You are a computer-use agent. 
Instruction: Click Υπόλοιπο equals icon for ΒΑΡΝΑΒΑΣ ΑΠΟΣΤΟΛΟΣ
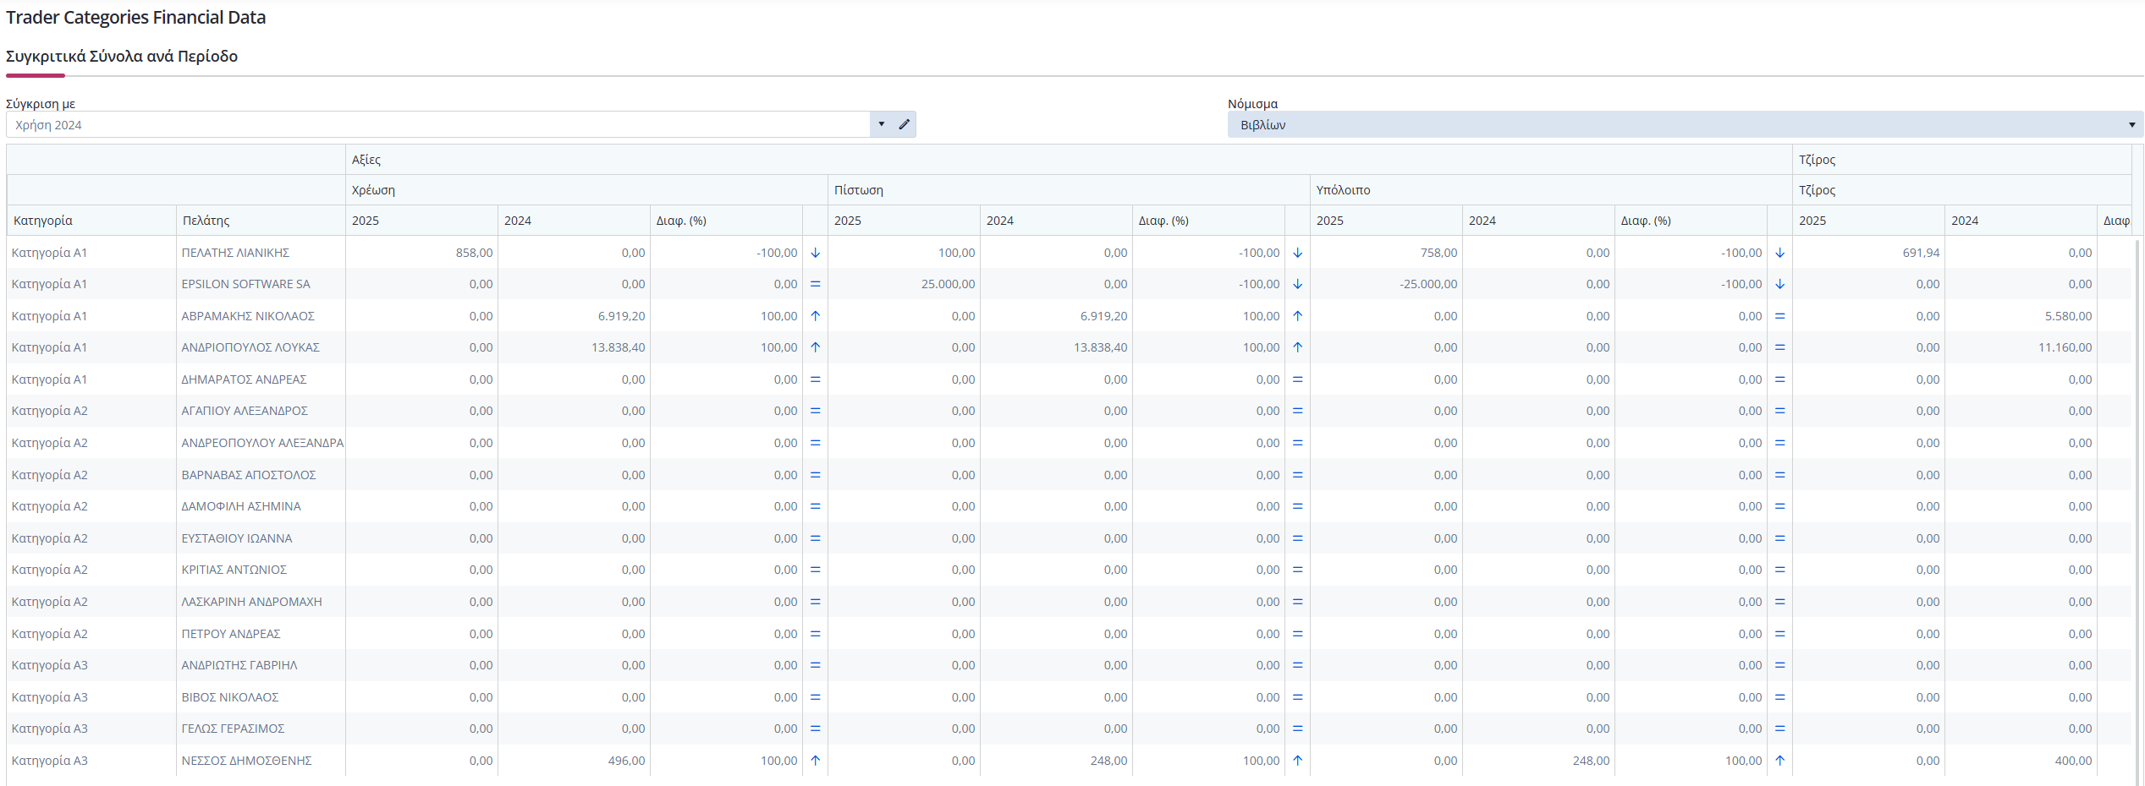(1780, 475)
